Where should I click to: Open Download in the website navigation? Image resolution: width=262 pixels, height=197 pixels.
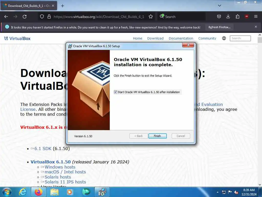(x=155, y=38)
